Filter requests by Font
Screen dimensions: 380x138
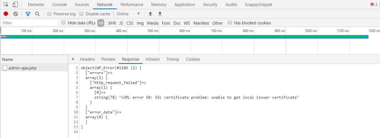166,23
